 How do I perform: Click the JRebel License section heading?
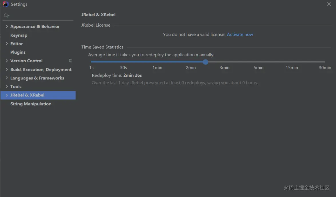click(96, 25)
